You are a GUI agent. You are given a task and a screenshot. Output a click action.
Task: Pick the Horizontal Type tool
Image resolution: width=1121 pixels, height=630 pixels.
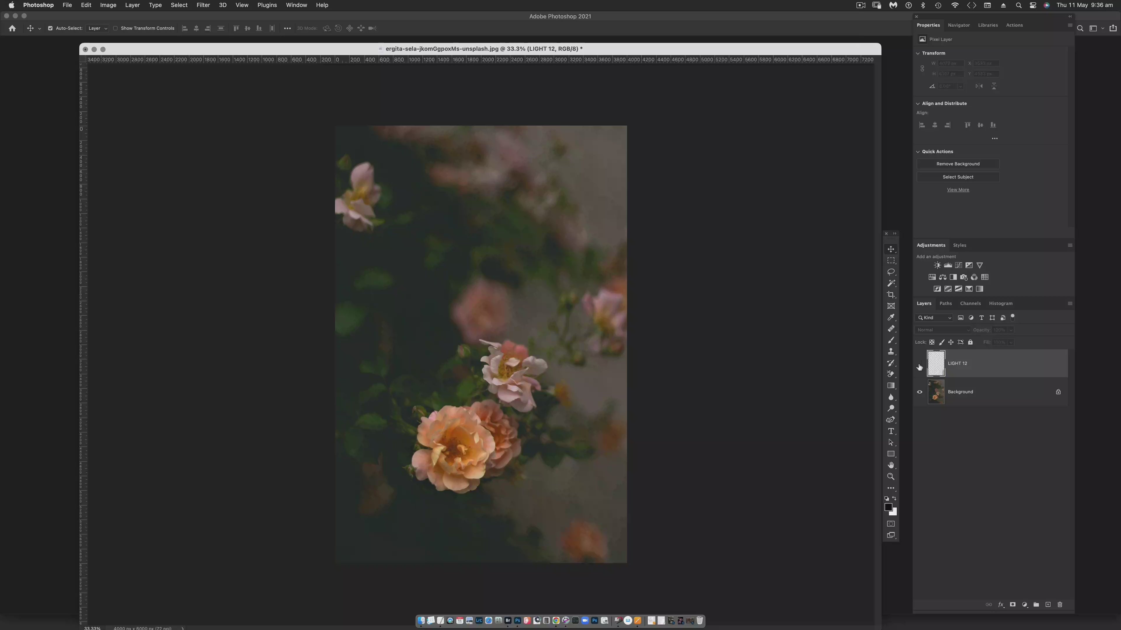[891, 431]
